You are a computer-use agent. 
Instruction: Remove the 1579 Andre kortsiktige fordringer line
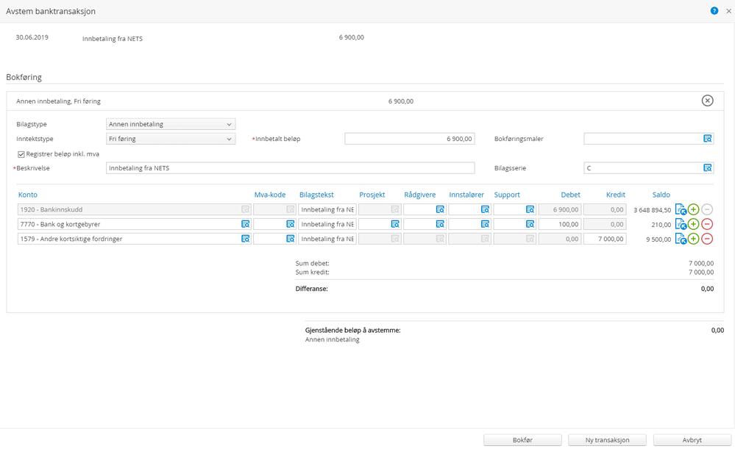pyautogui.click(x=707, y=239)
